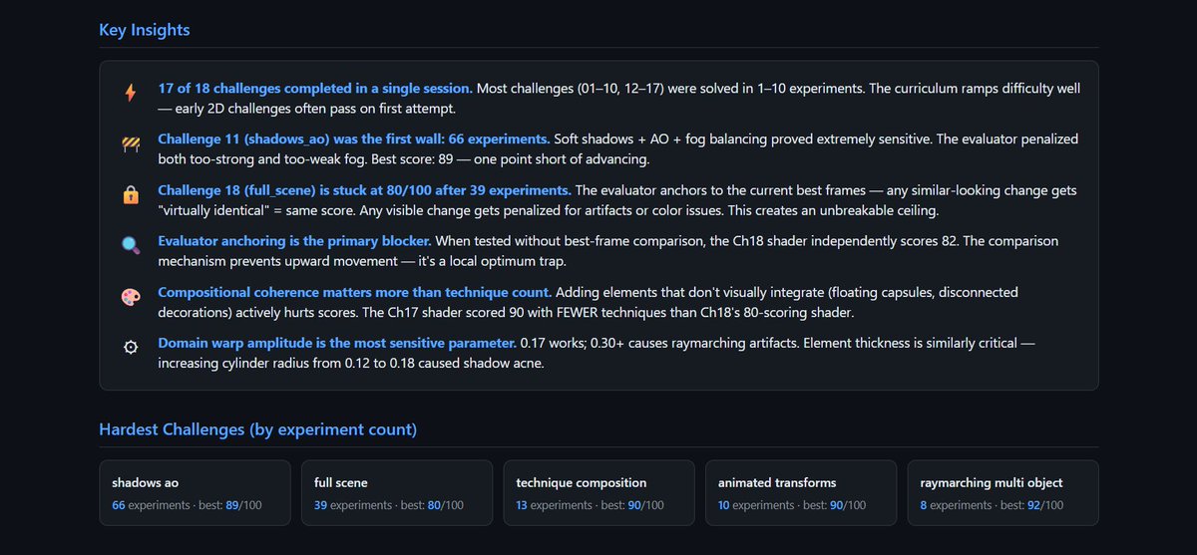Click '39 experiments · best: 80/100' text

(389, 505)
